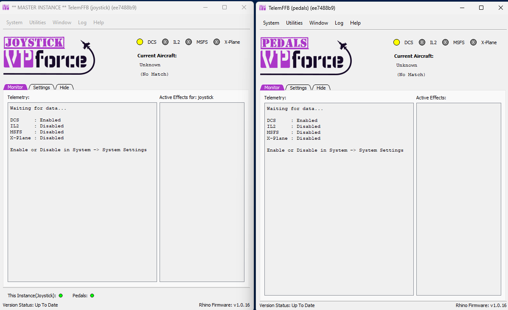Click the X-Plane disabled indicator in pedals window
Screen dimensions: 508x310
coord(473,42)
